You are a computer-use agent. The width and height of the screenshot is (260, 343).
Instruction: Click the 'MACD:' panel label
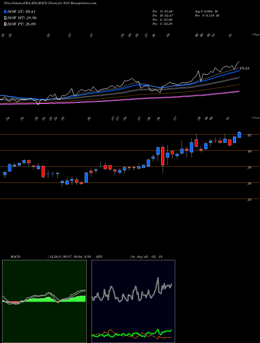click(15, 257)
